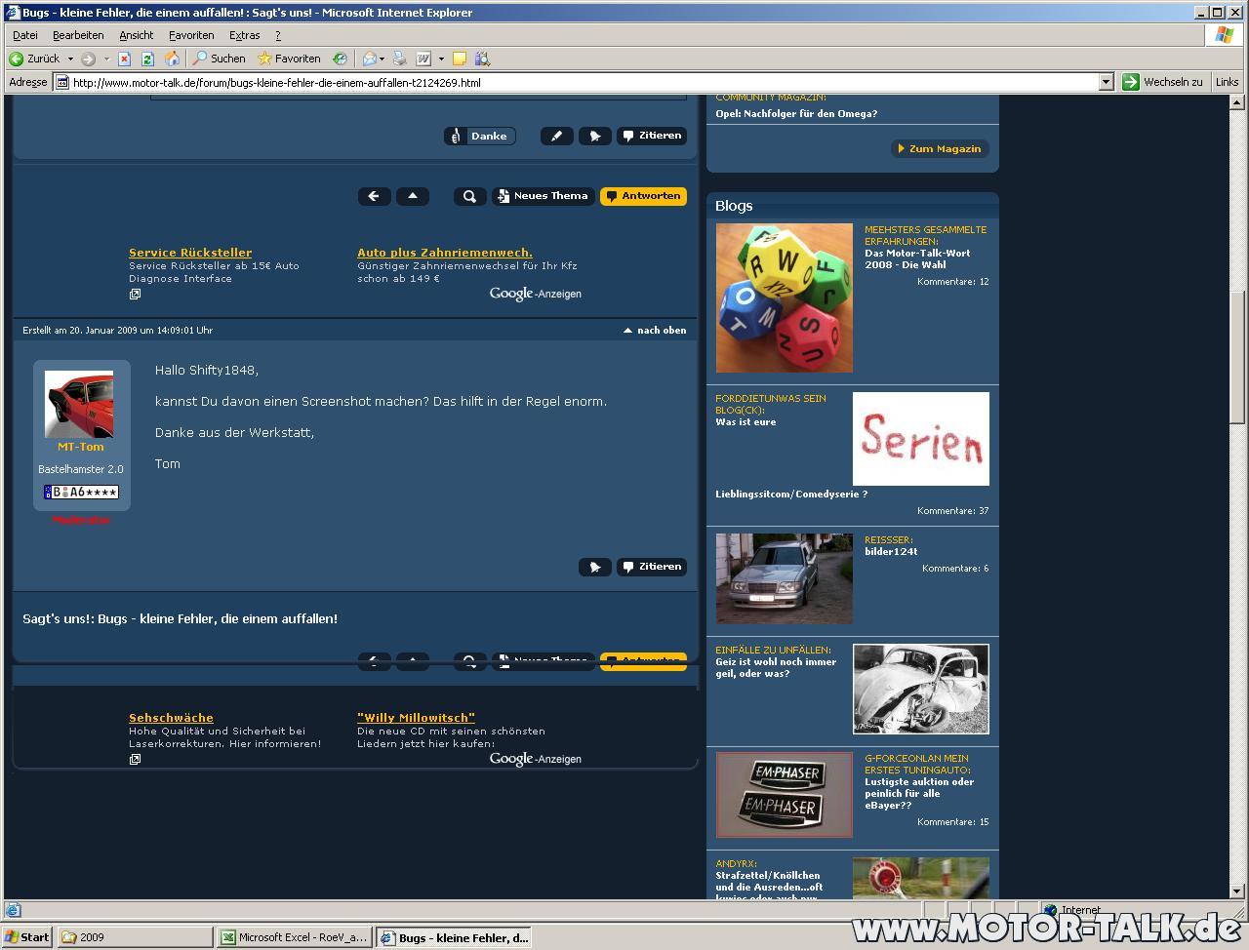The width and height of the screenshot is (1249, 950).
Task: Open the 2009 folder in the taskbar
Action: tap(135, 937)
